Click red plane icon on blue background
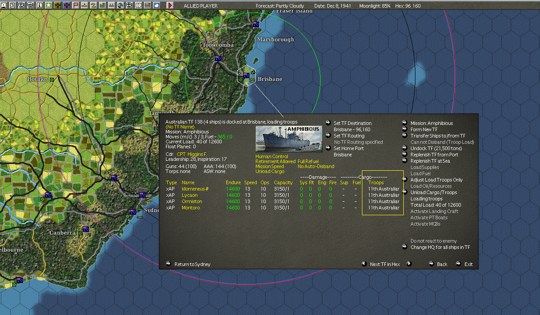The image size is (540, 315). point(67,5)
